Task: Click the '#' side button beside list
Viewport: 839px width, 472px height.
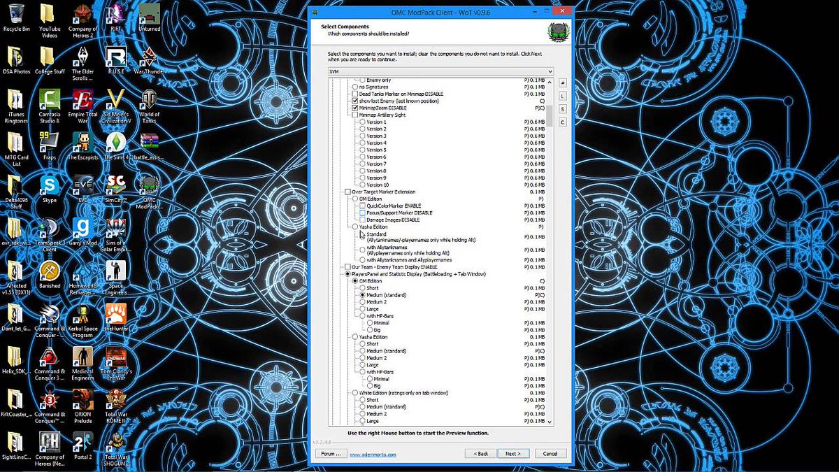Action: pyautogui.click(x=561, y=83)
